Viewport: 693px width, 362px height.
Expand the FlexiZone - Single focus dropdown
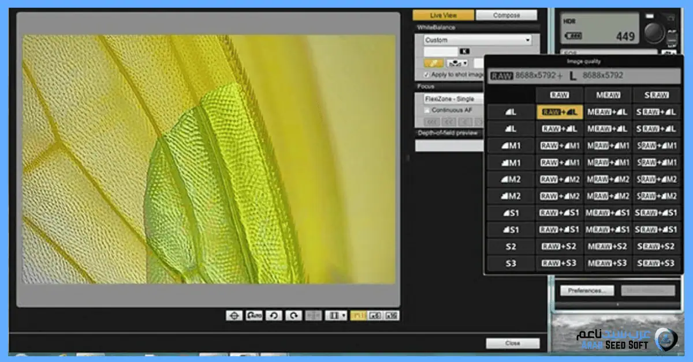click(453, 99)
